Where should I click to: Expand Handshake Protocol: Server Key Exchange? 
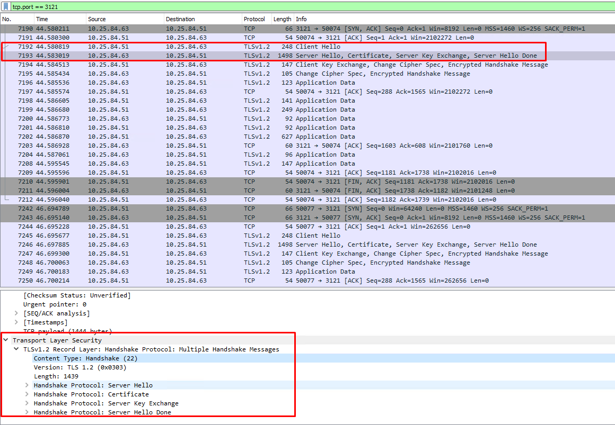pyautogui.click(x=27, y=403)
